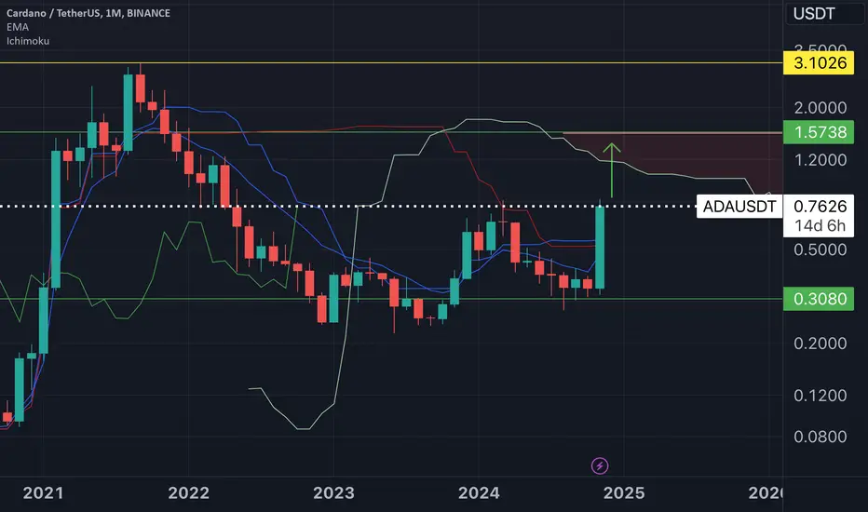This screenshot has height=512, width=868.
Task: Click the 2024 label on time axis
Action: [479, 492]
